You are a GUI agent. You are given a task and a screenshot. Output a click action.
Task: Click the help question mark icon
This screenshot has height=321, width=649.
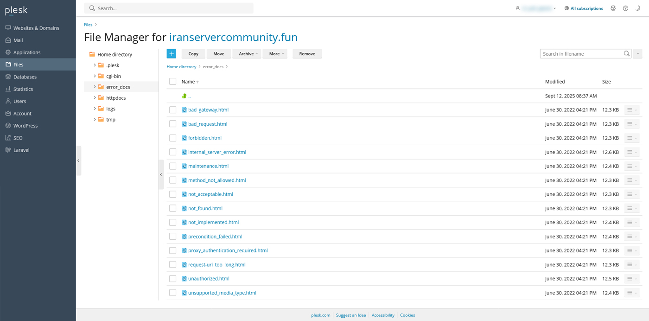pos(625,8)
